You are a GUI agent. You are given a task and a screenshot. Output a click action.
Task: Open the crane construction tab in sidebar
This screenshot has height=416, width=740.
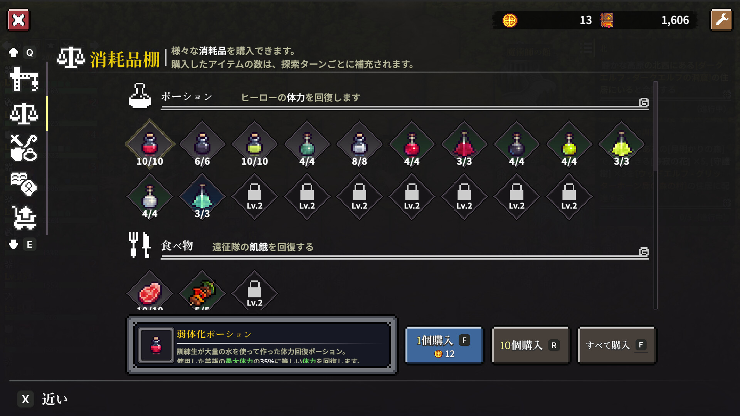tap(24, 79)
